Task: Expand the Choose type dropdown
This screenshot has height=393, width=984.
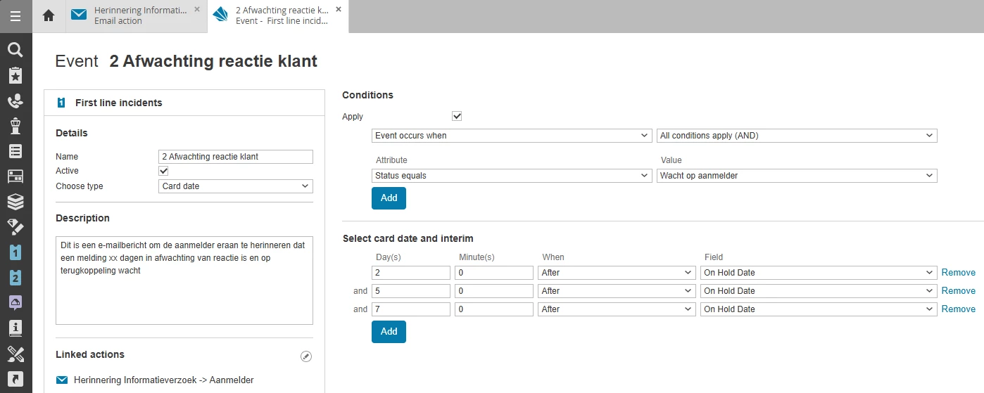Action: (x=236, y=186)
